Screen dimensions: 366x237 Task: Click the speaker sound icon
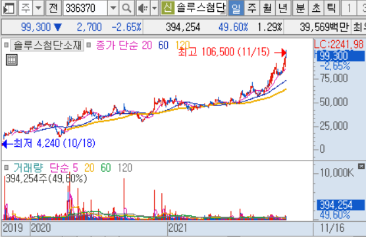click(x=143, y=8)
